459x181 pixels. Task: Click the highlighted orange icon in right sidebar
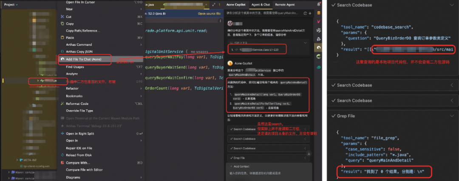click(319, 47)
